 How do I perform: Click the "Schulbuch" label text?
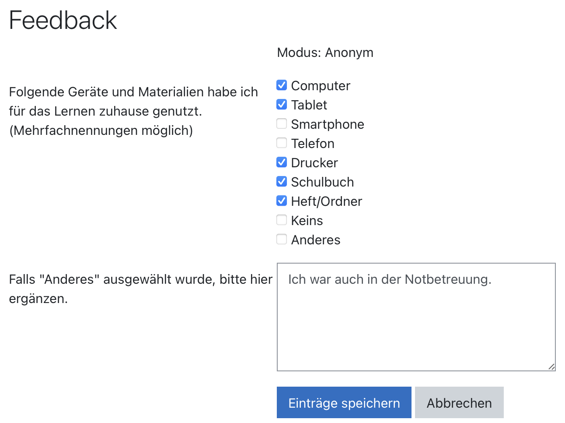click(x=322, y=182)
